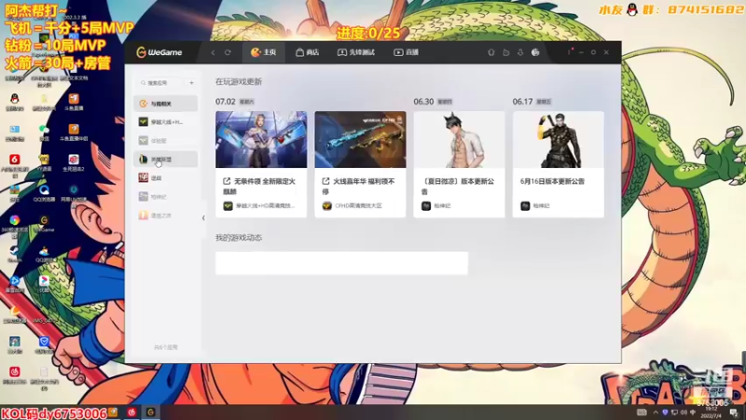This screenshot has width=746, height=420.
Task: Select 英雄联盟 in the sidebar
Action: click(166, 159)
